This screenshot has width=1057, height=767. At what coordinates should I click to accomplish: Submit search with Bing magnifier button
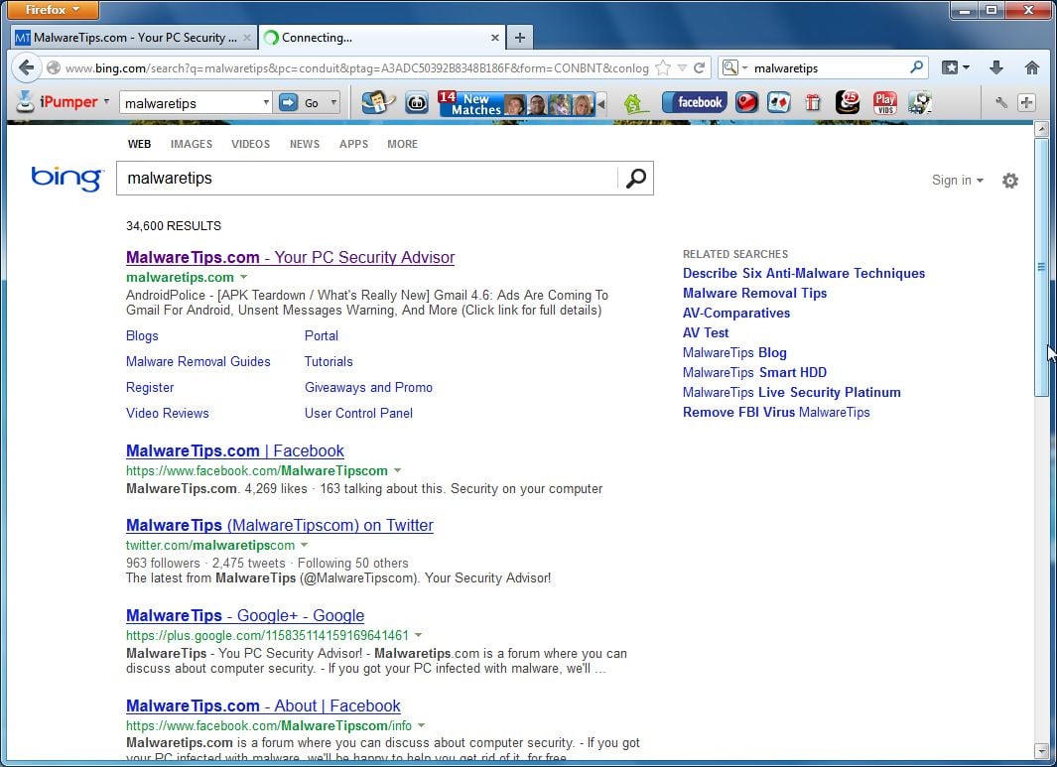pyautogui.click(x=635, y=178)
